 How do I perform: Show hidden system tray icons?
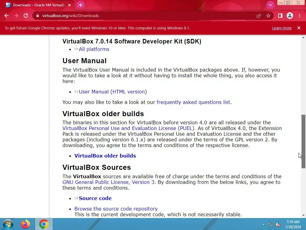point(263,224)
